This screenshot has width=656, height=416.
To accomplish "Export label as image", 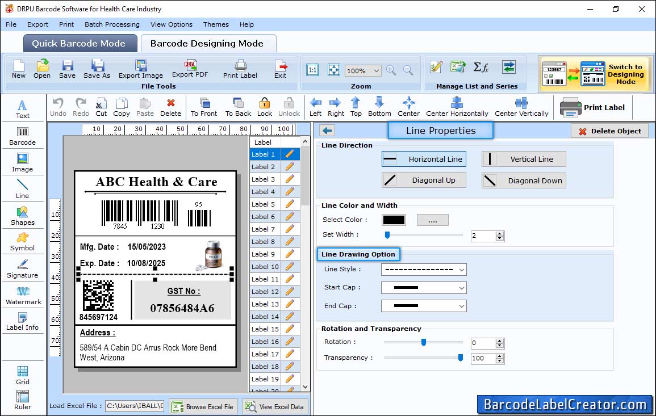I will [141, 69].
